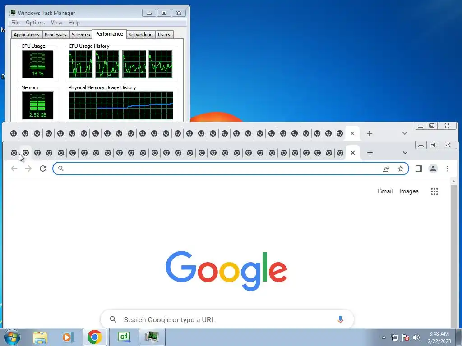Open Chrome side panel

tap(418, 168)
